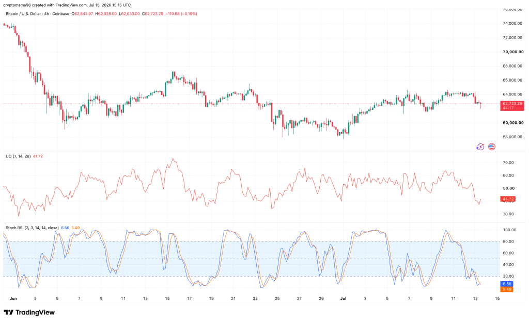Select the UO (7, 14, 28) indicator legend

pos(18,156)
